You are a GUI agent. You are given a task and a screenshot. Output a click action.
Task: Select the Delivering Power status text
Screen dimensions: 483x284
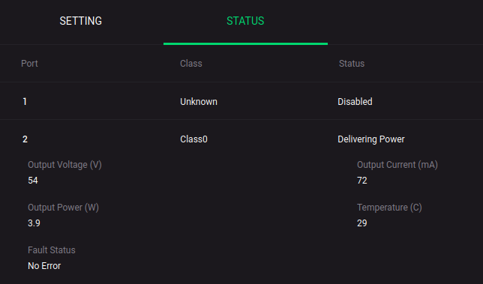click(370, 139)
